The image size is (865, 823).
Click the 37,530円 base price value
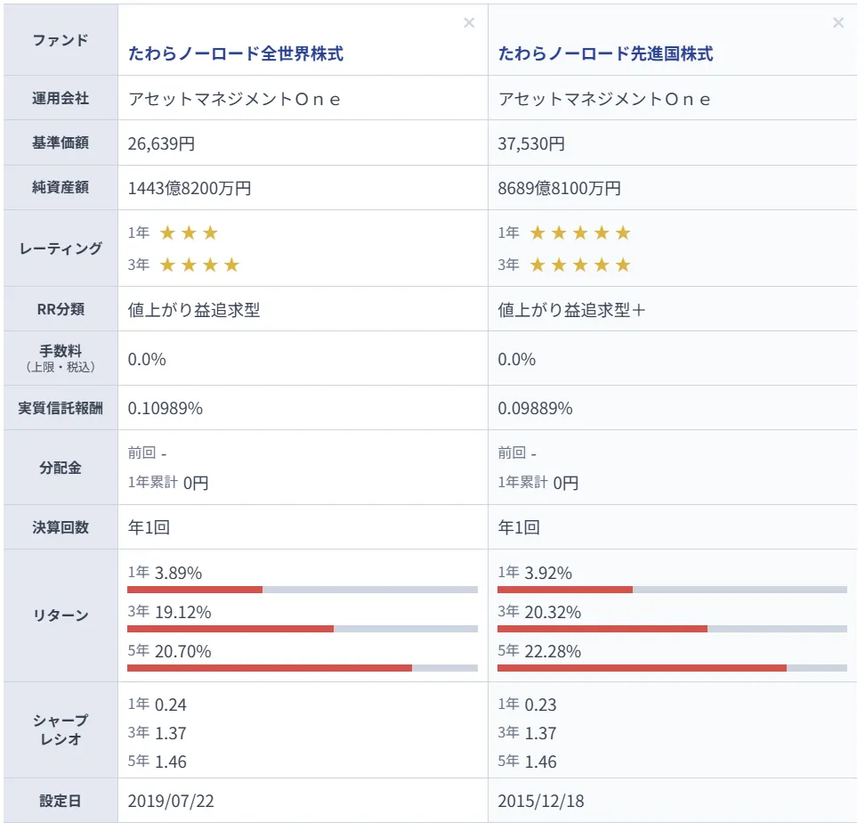coord(531,143)
